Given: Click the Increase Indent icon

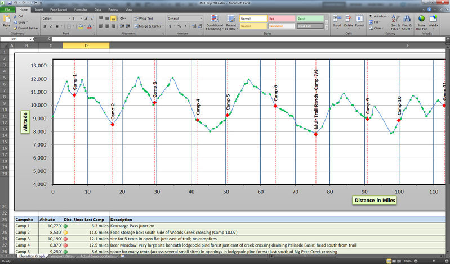Looking at the screenshot, I should pos(128,26).
